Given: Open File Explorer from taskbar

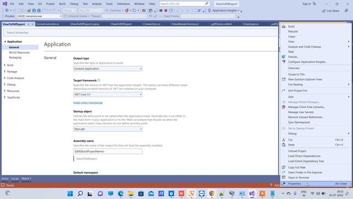Looking at the screenshot, I should [x=131, y=193].
